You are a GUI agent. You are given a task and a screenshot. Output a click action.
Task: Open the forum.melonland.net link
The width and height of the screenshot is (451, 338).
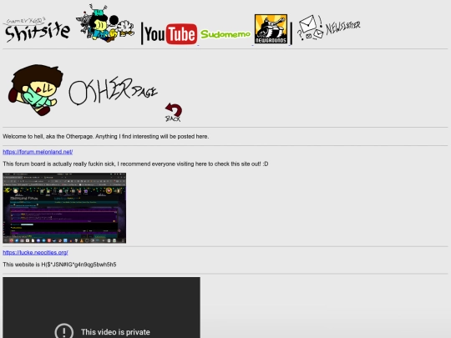click(x=38, y=152)
